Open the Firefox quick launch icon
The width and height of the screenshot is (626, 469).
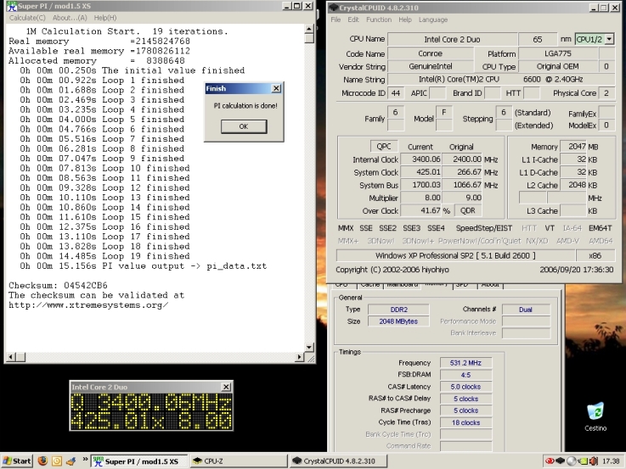tap(42, 461)
